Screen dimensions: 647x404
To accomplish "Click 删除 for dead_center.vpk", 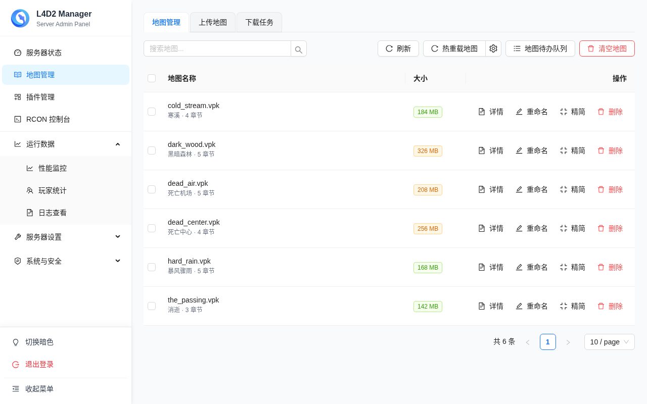I will click(x=610, y=228).
